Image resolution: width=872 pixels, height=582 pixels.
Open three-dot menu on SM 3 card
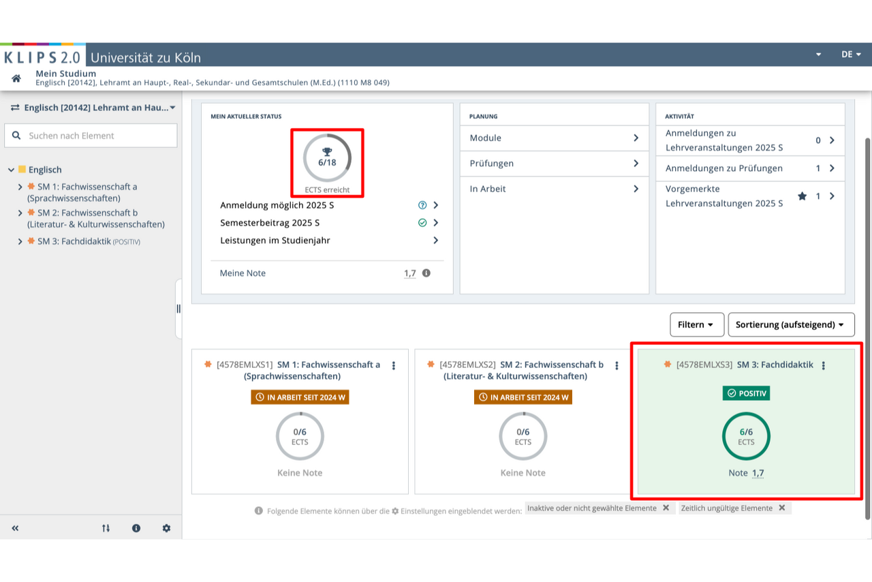[x=824, y=366]
